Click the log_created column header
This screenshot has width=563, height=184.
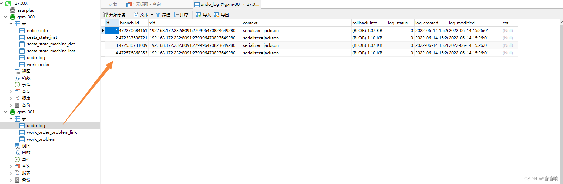(431, 23)
